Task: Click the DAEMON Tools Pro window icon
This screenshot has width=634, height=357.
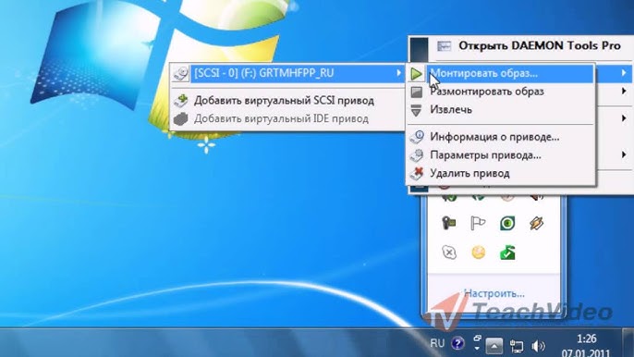Action: point(444,45)
